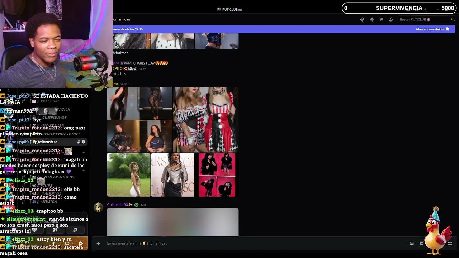Image resolution: width=459 pixels, height=258 pixels.
Task: Click the search magnifier icon
Action: 453,19
